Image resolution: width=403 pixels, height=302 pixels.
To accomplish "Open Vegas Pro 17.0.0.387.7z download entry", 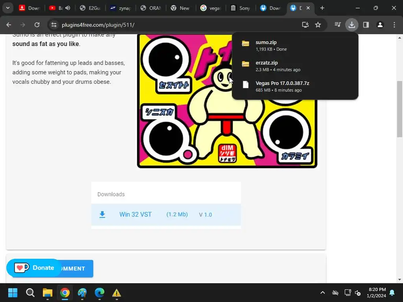I will pos(295,87).
